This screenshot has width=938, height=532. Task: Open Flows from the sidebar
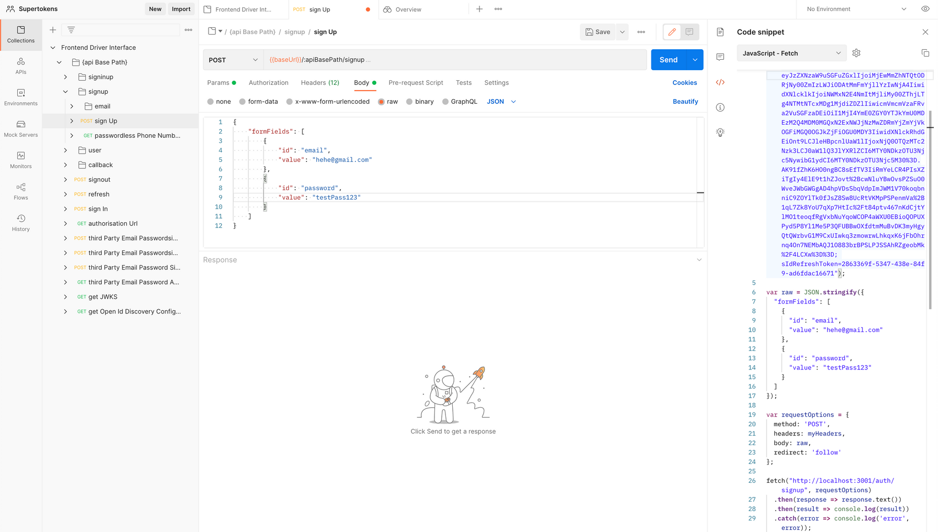(x=21, y=191)
